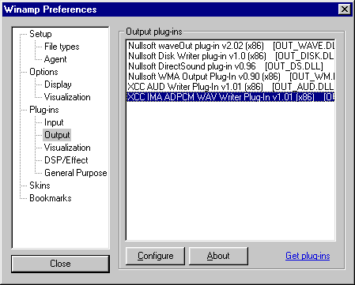
Task: Select Nullsoft DirectSound plug-in v0.96
Action: pos(231,66)
